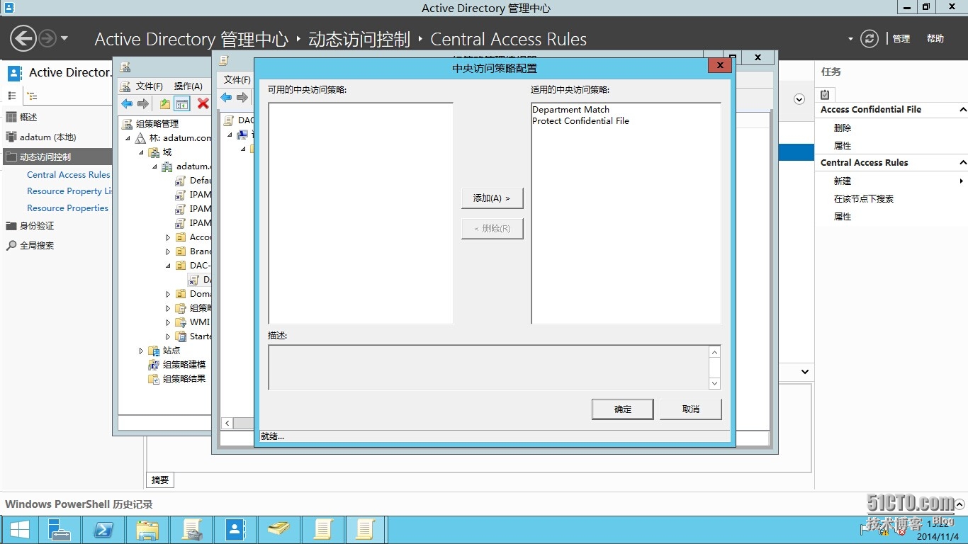Open Active Directory Administrative Center taskbar icon
Screen dimensions: 968x544
(x=235, y=530)
